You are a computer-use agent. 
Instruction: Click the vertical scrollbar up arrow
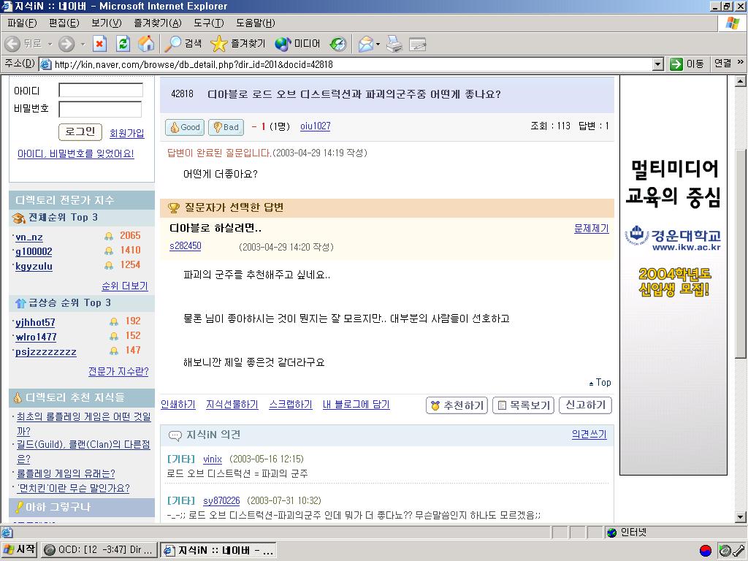741,81
